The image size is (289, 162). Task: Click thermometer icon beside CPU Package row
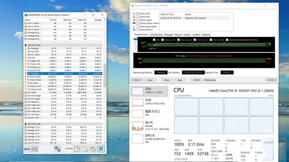25,49
